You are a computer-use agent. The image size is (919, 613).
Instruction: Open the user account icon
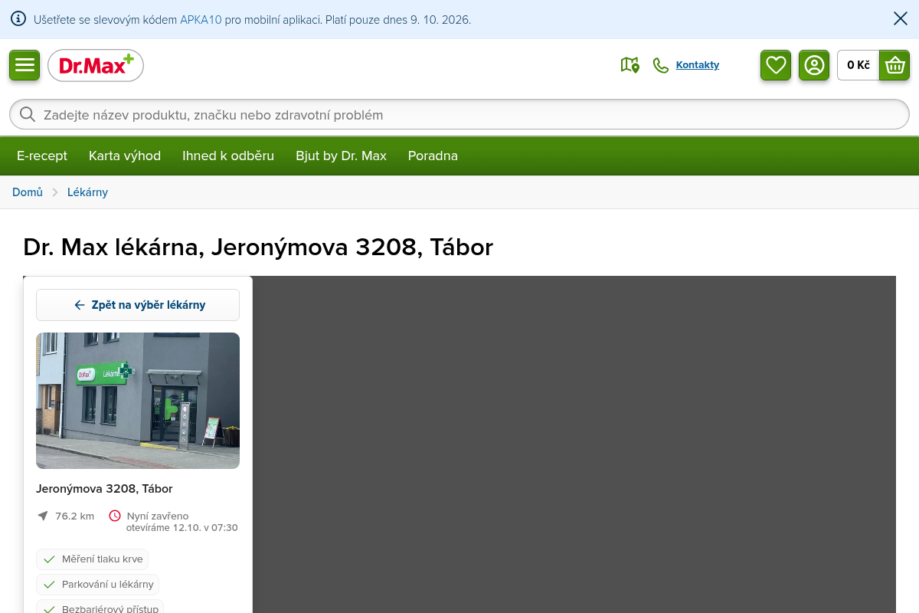pyautogui.click(x=814, y=65)
